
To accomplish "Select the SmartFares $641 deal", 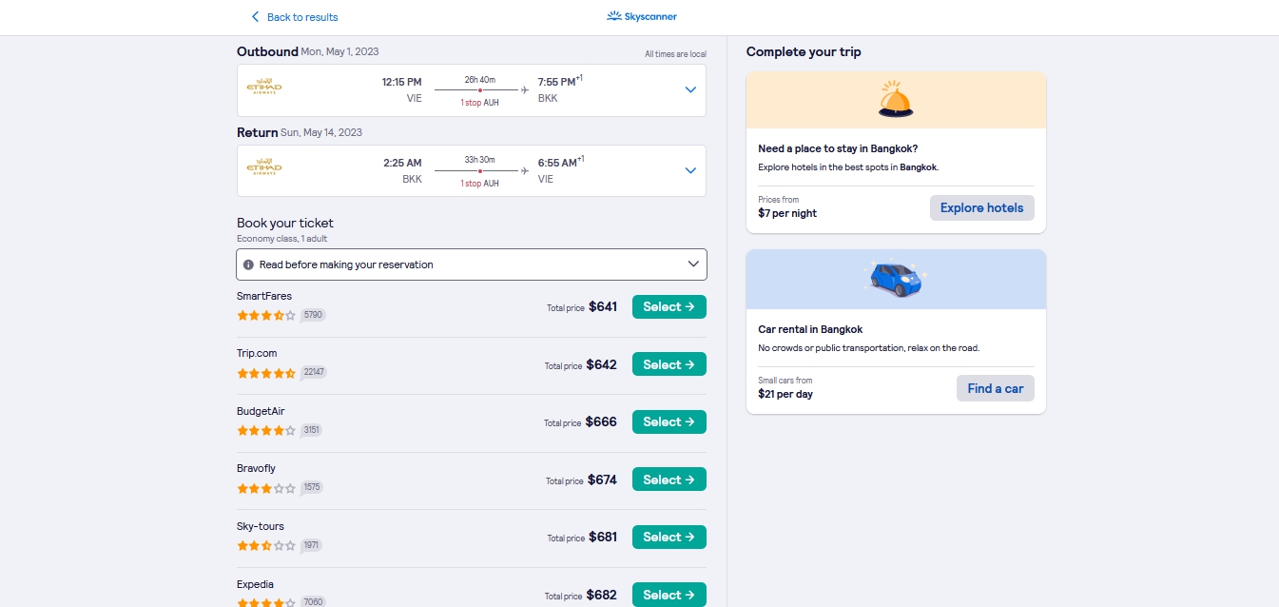I will coord(669,306).
